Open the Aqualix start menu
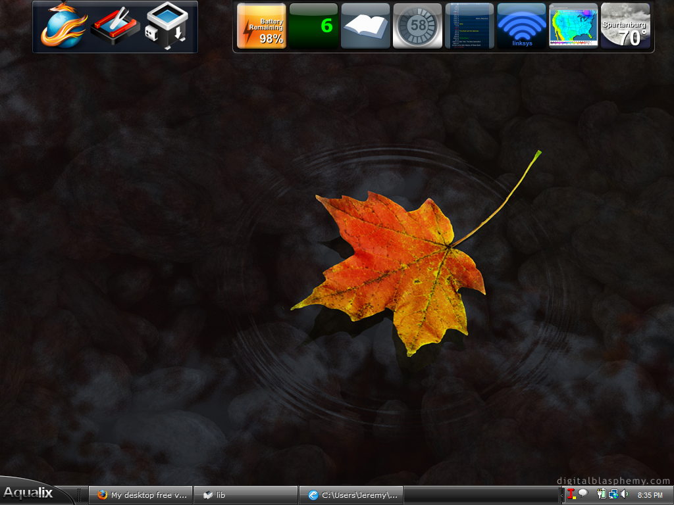The image size is (674, 505). click(30, 493)
